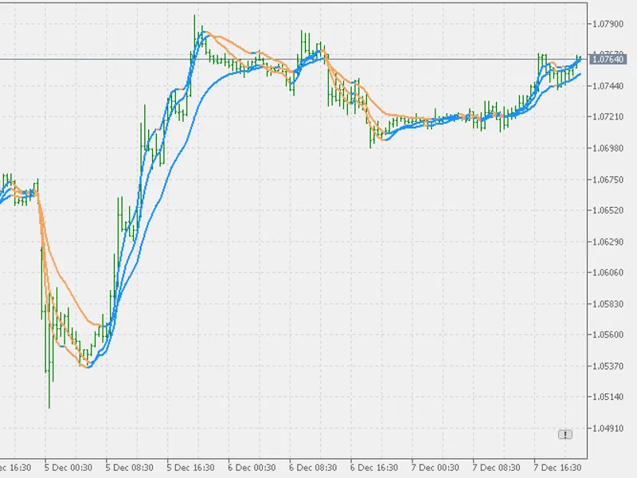Viewport: 637px width, 478px height.
Task: Click the 7 Dec 00:30 time label
Action: 435,468
